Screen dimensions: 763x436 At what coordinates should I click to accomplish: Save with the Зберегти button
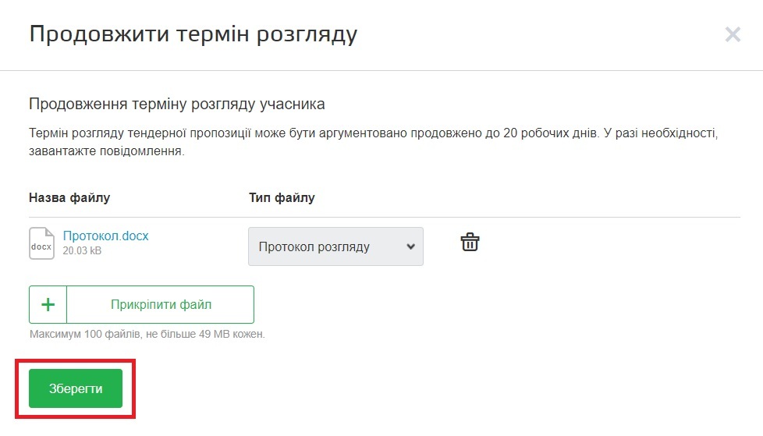[76, 388]
